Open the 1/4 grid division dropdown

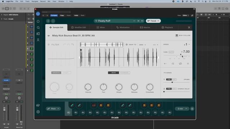point(156,45)
